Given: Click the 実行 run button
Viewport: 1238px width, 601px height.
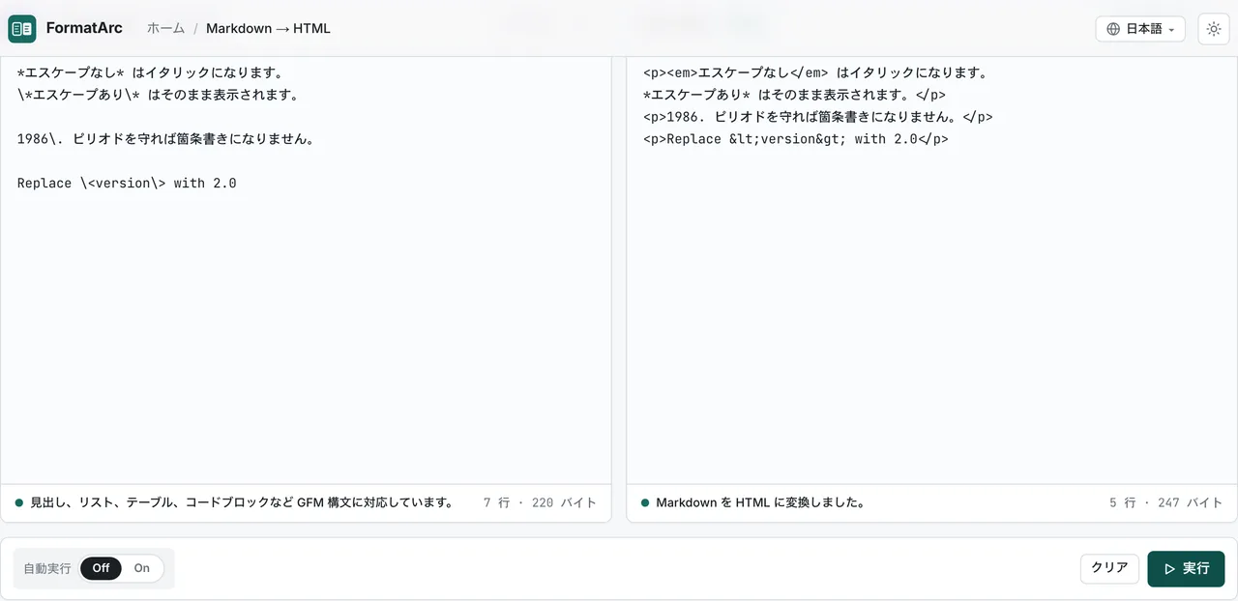Looking at the screenshot, I should (x=1186, y=569).
